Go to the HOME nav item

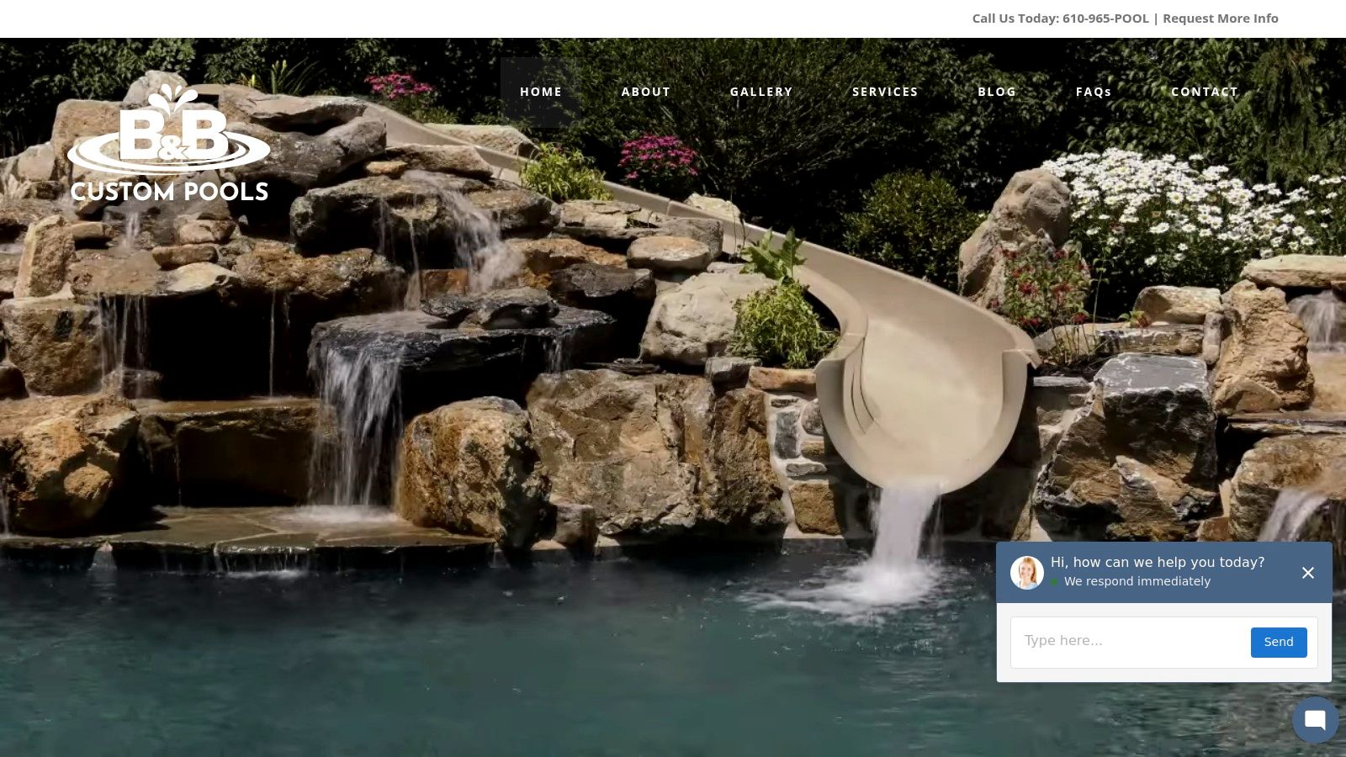tap(540, 92)
